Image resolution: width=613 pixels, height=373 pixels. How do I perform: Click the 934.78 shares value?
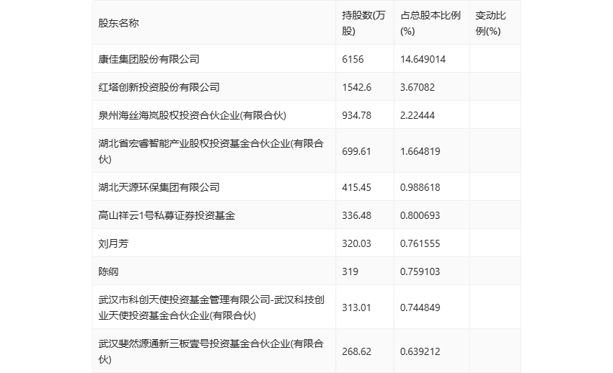[x=356, y=115]
